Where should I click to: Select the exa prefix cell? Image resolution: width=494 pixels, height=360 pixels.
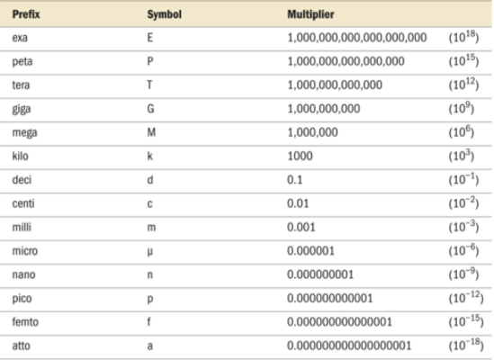tap(20, 38)
